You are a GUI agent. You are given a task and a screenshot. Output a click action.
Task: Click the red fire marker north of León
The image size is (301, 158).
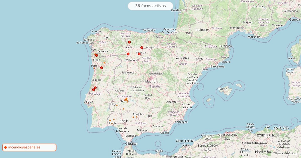click(x=129, y=42)
